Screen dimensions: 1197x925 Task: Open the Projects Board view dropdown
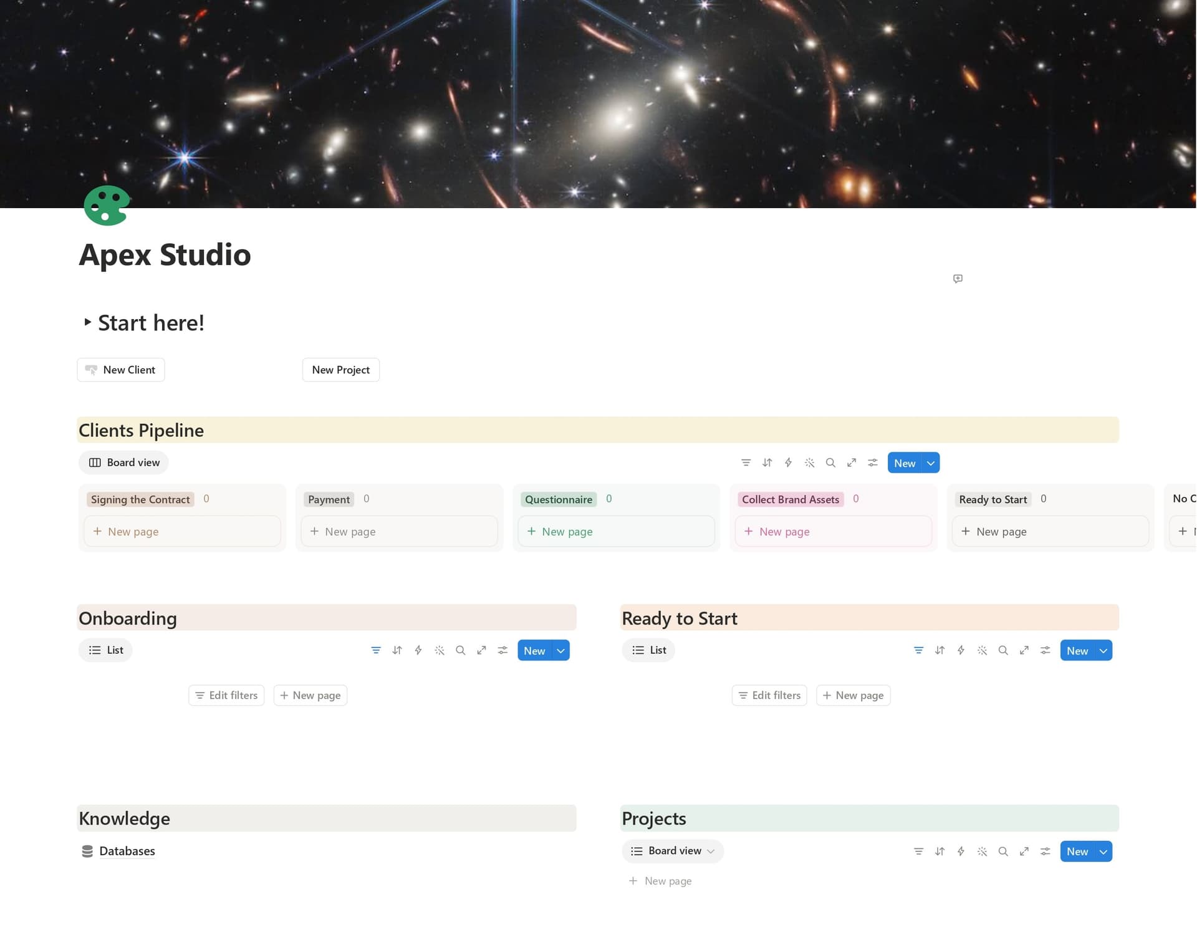coord(673,851)
